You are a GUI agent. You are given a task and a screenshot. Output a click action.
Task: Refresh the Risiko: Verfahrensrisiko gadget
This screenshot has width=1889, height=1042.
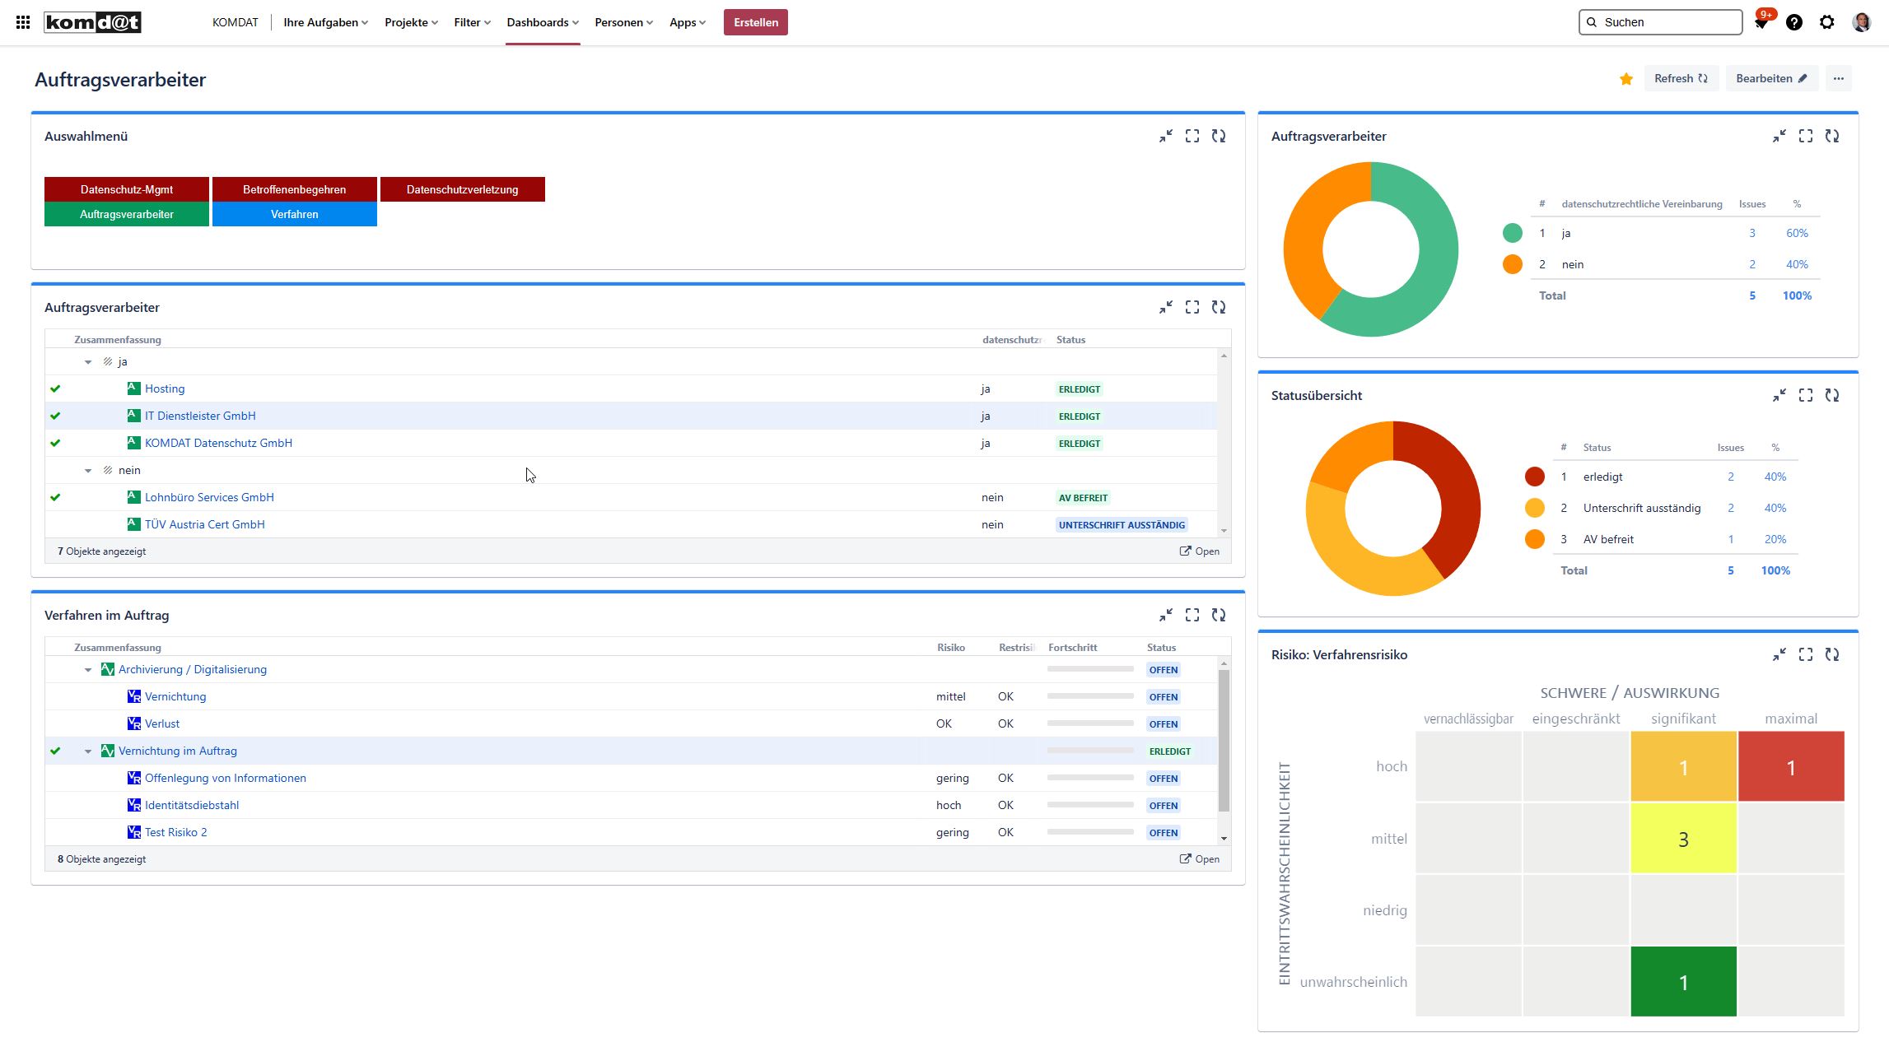tap(1831, 655)
